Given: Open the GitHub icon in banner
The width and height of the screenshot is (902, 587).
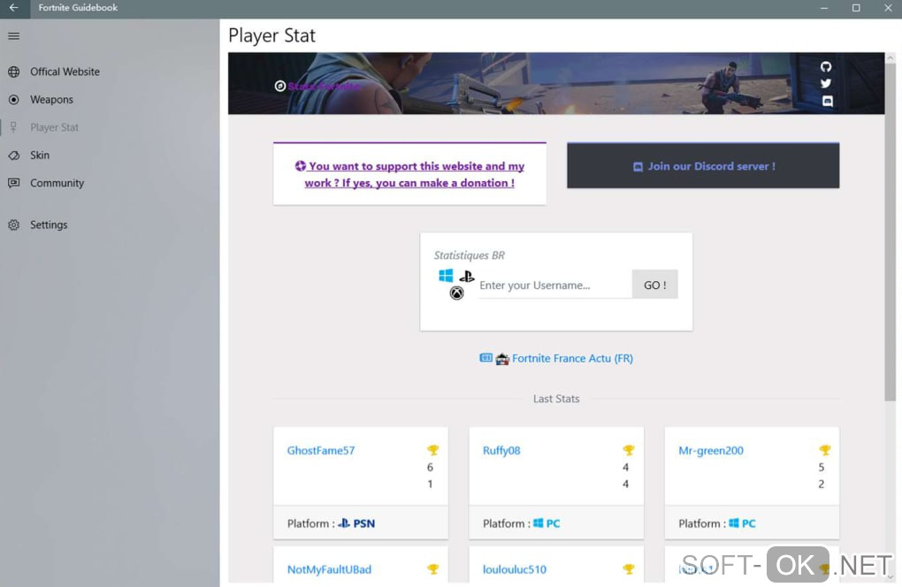Looking at the screenshot, I should click(826, 66).
